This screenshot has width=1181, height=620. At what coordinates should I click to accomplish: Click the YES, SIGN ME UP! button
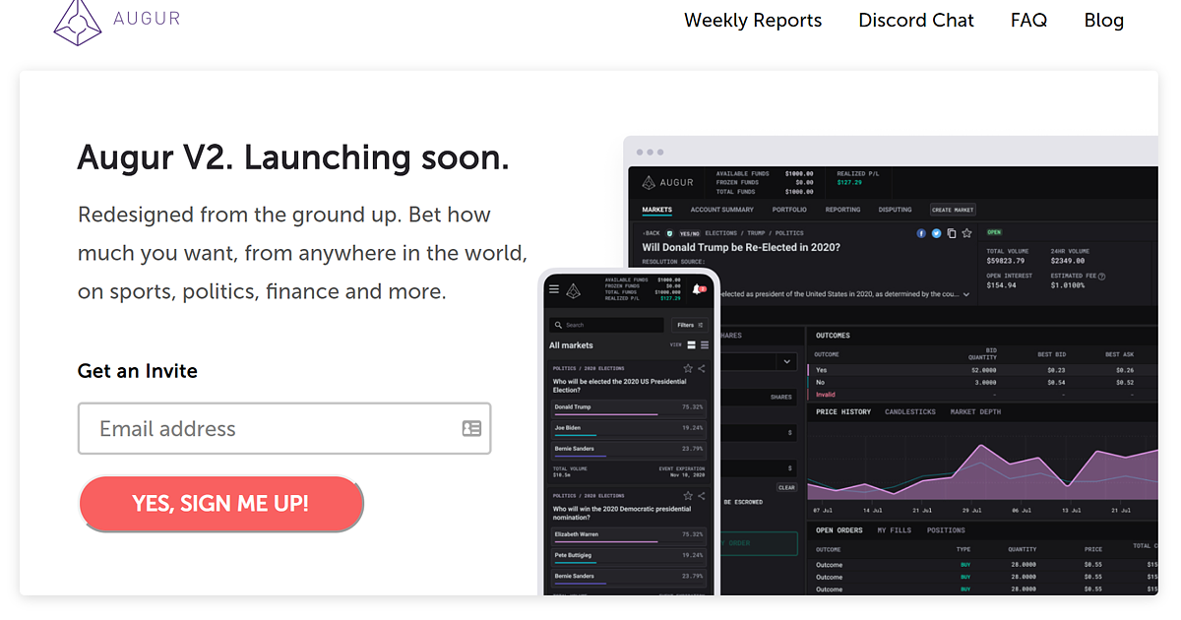pos(220,504)
